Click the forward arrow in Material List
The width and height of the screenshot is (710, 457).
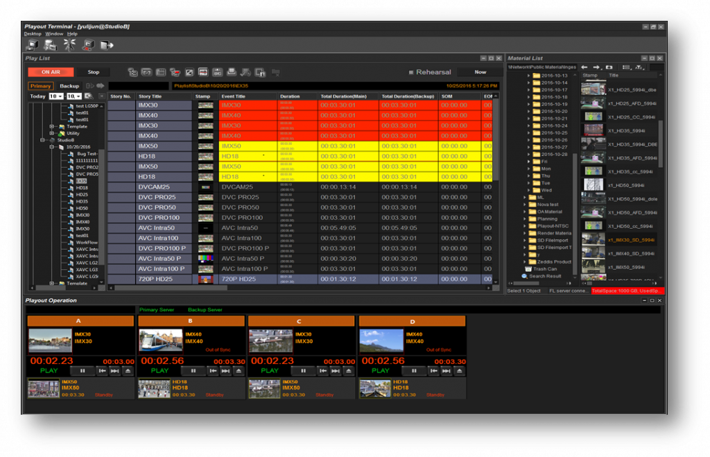tap(596, 67)
